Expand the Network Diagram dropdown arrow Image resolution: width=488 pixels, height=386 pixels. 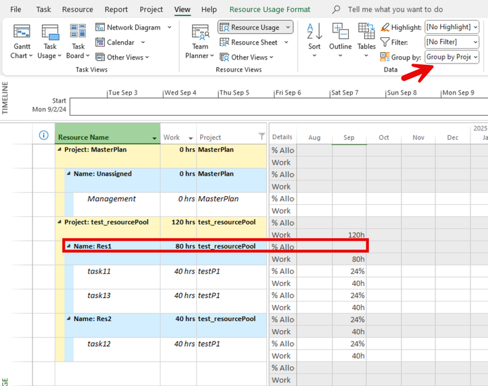pyautogui.click(x=169, y=28)
